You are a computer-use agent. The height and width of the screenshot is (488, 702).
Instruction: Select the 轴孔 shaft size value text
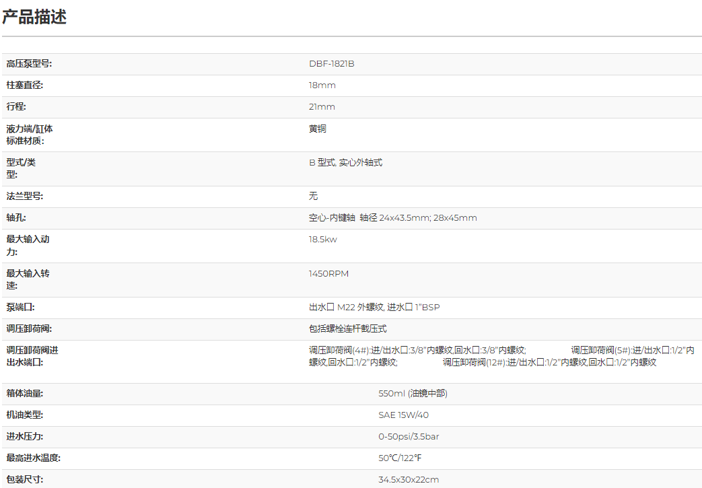[x=392, y=218]
